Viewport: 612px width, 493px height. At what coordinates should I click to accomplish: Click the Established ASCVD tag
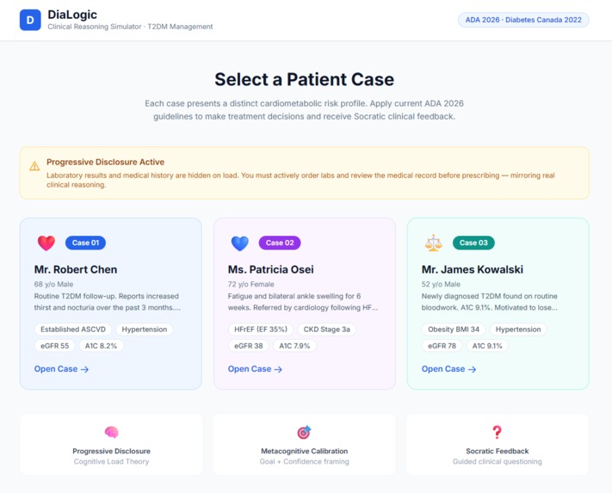73,330
